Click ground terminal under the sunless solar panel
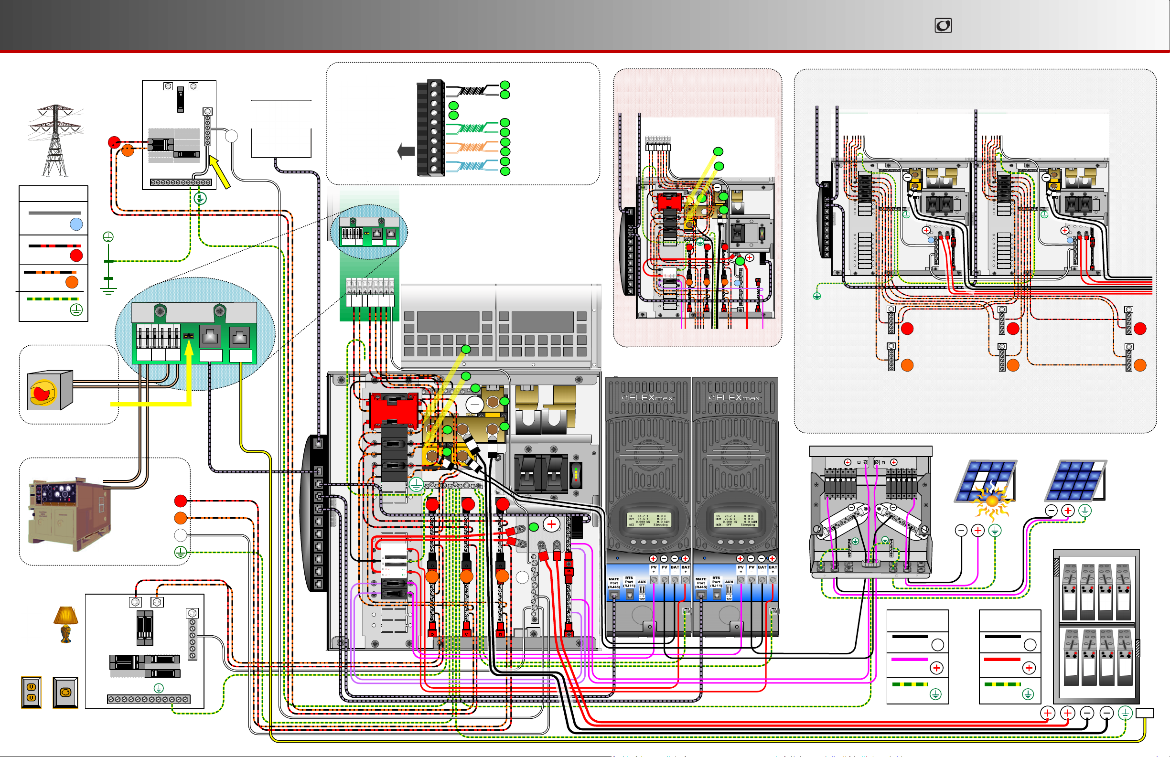1170x757 pixels. [1084, 511]
